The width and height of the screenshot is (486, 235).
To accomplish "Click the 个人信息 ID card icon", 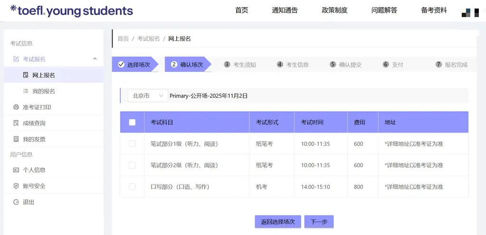I will (x=16, y=170).
